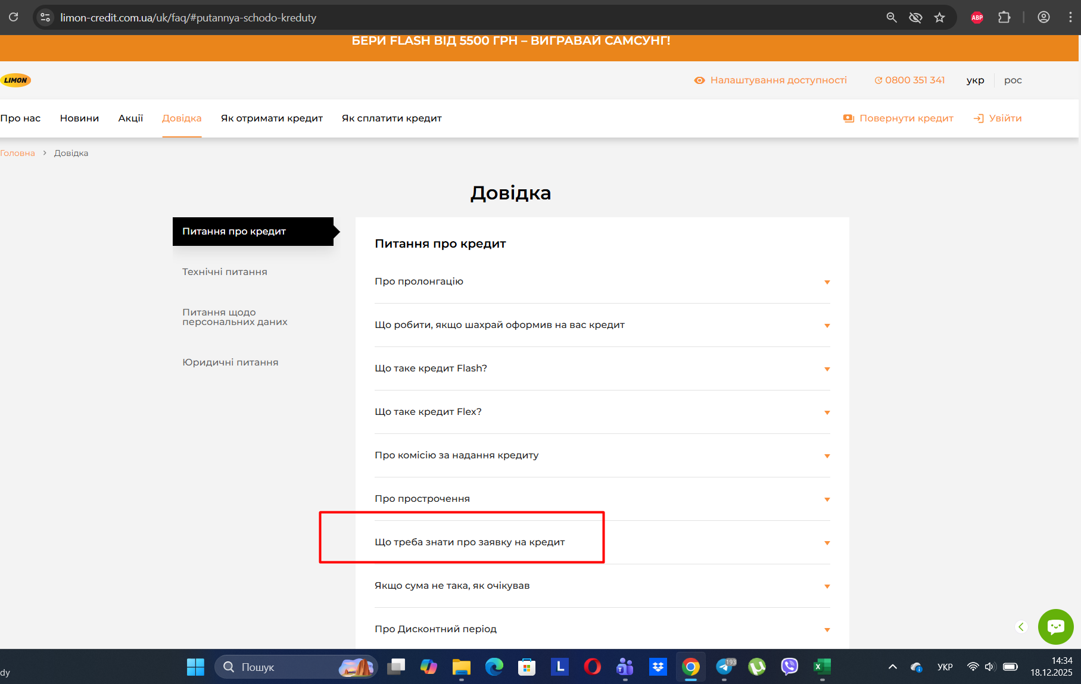Viewport: 1081px width, 684px height.
Task: Select the 'Довідка' menu item
Action: [182, 118]
